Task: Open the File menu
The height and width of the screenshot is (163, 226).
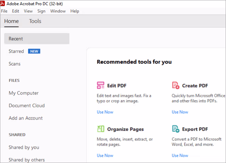Action: click(x=4, y=11)
